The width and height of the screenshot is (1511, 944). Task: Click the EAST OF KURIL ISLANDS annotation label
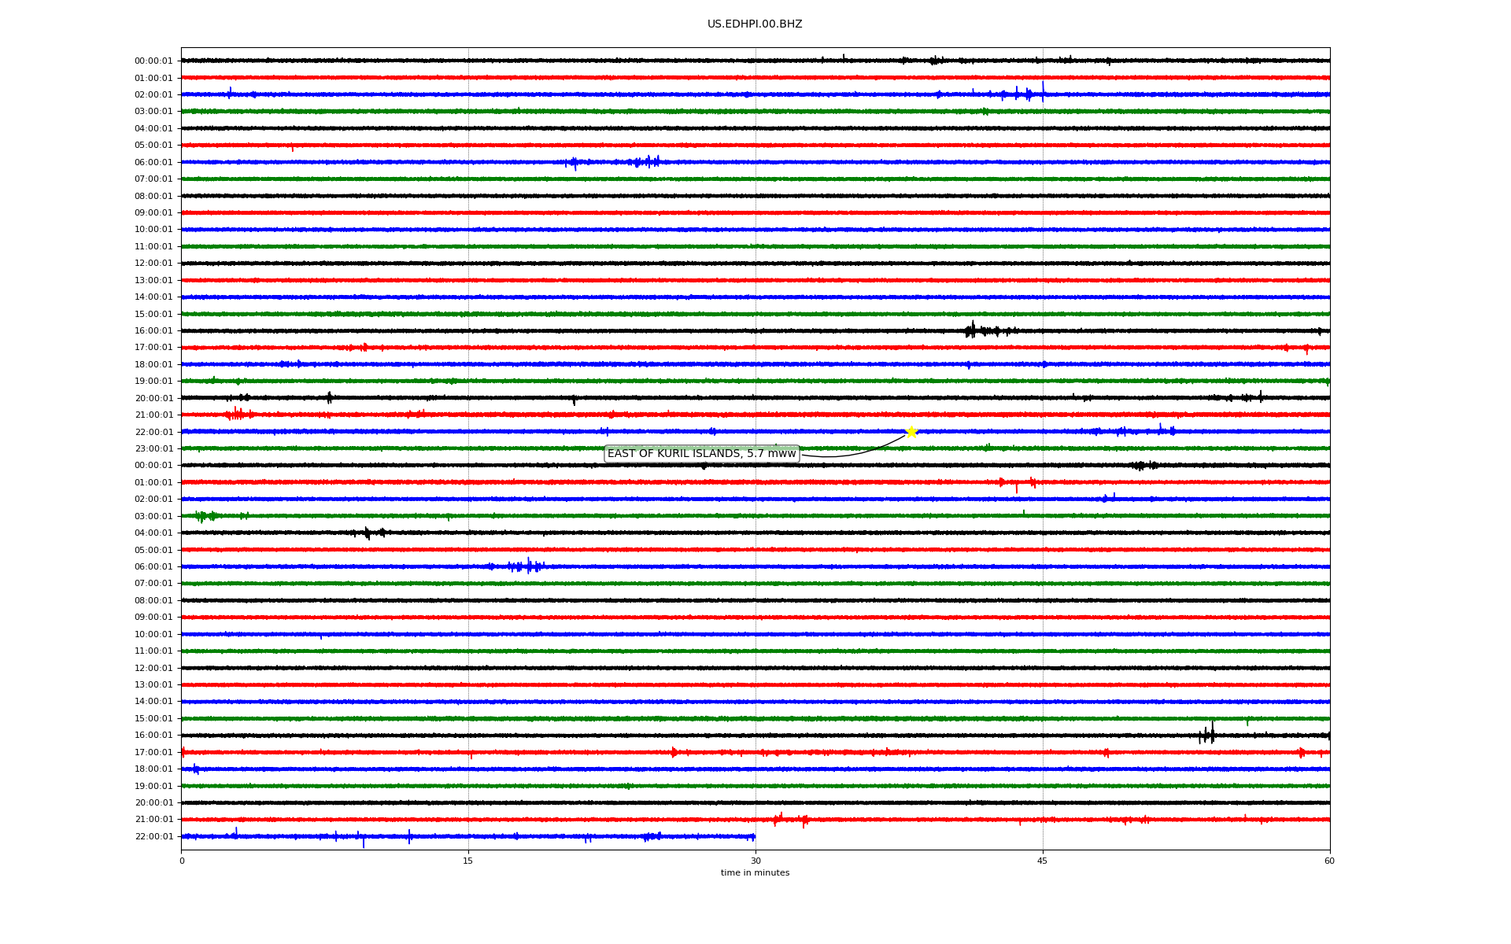pyautogui.click(x=701, y=454)
